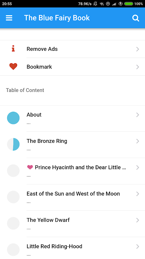The width and height of the screenshot is (145, 259).
Task: Click the half-filled progress circle for The Bronze Ring
Action: [13, 144]
